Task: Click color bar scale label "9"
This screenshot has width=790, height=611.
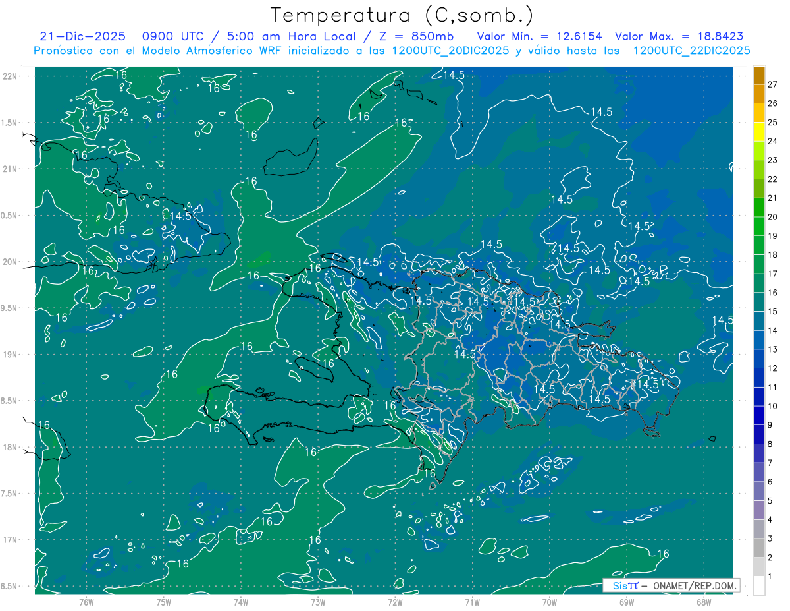Action: pos(770,425)
